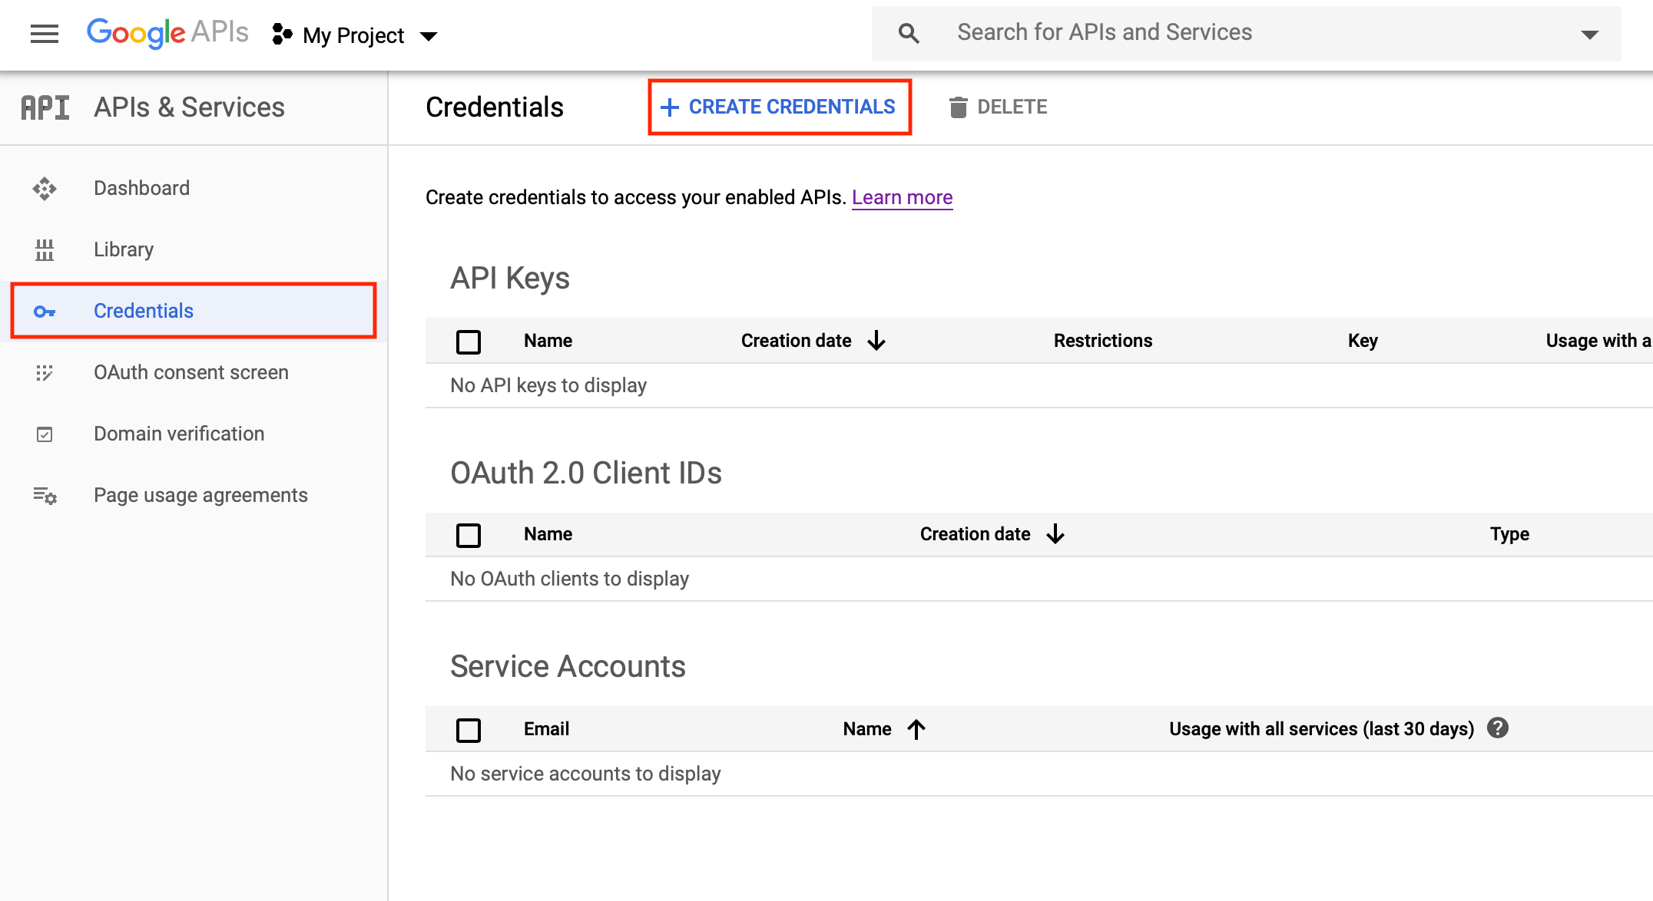Click the Page usage agreements icon

(45, 496)
